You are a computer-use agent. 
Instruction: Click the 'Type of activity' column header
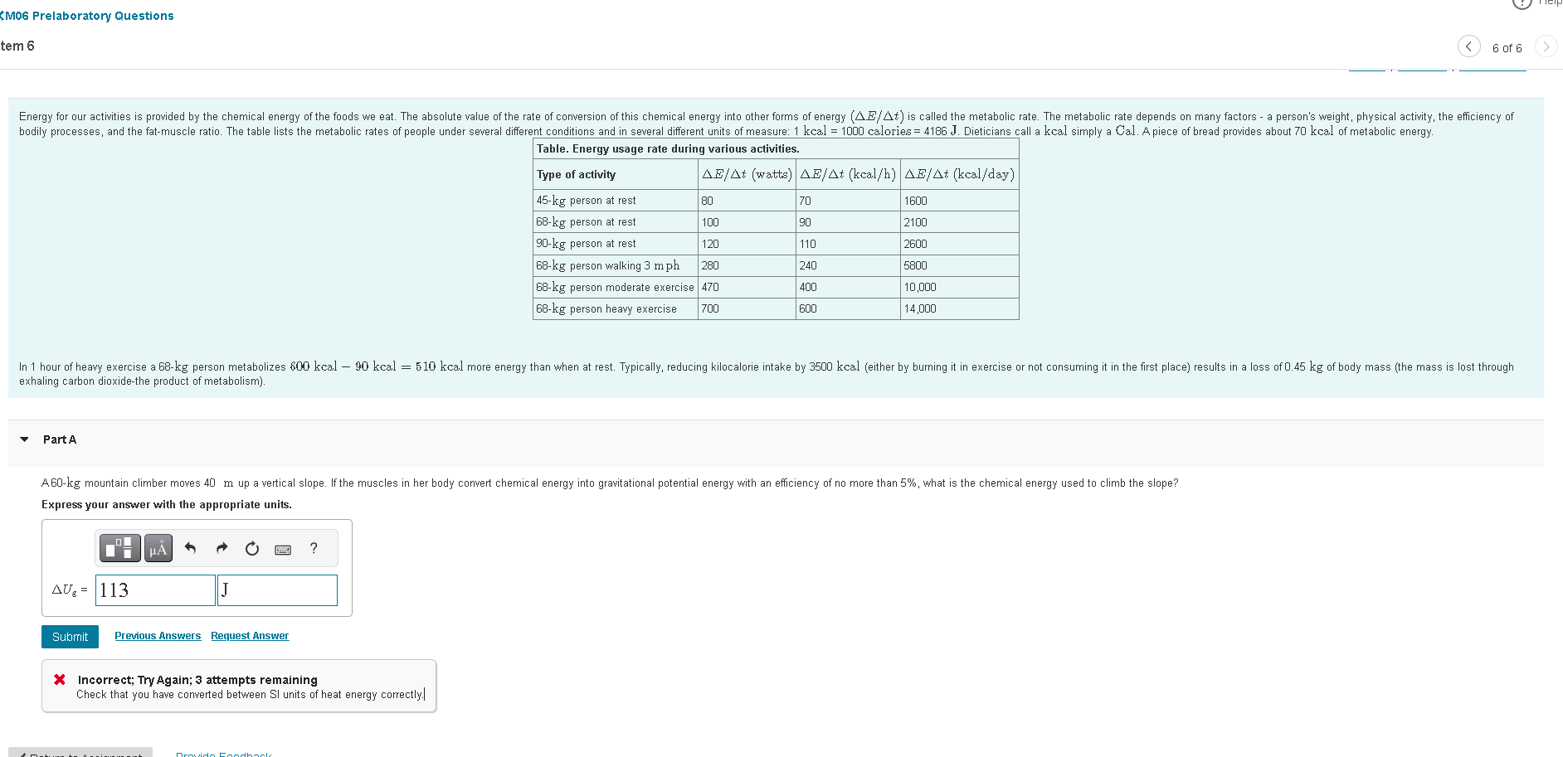(x=576, y=175)
